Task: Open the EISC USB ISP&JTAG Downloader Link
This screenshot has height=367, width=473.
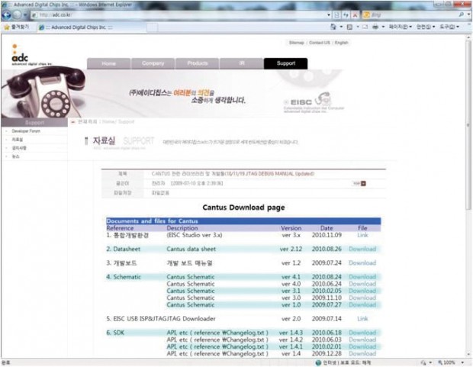Action: coord(362,319)
